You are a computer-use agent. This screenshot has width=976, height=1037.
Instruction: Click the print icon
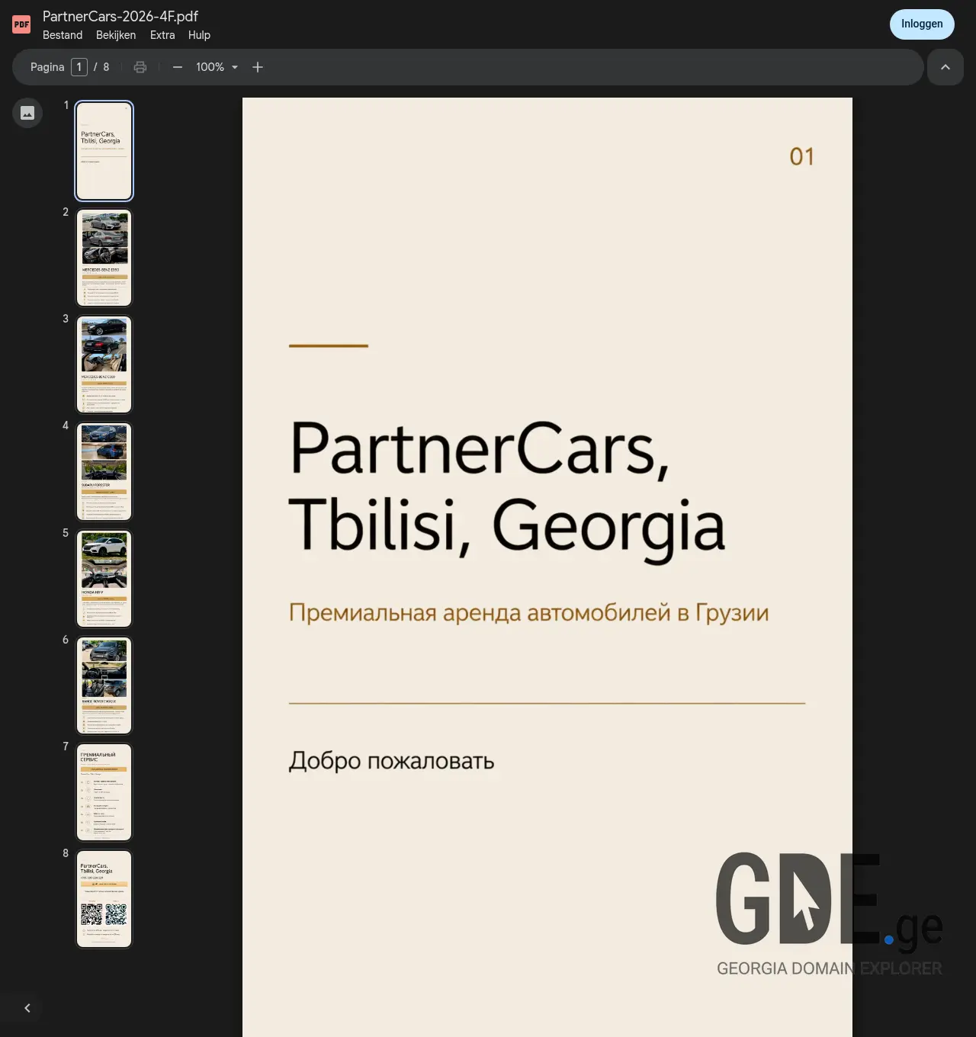[140, 67]
